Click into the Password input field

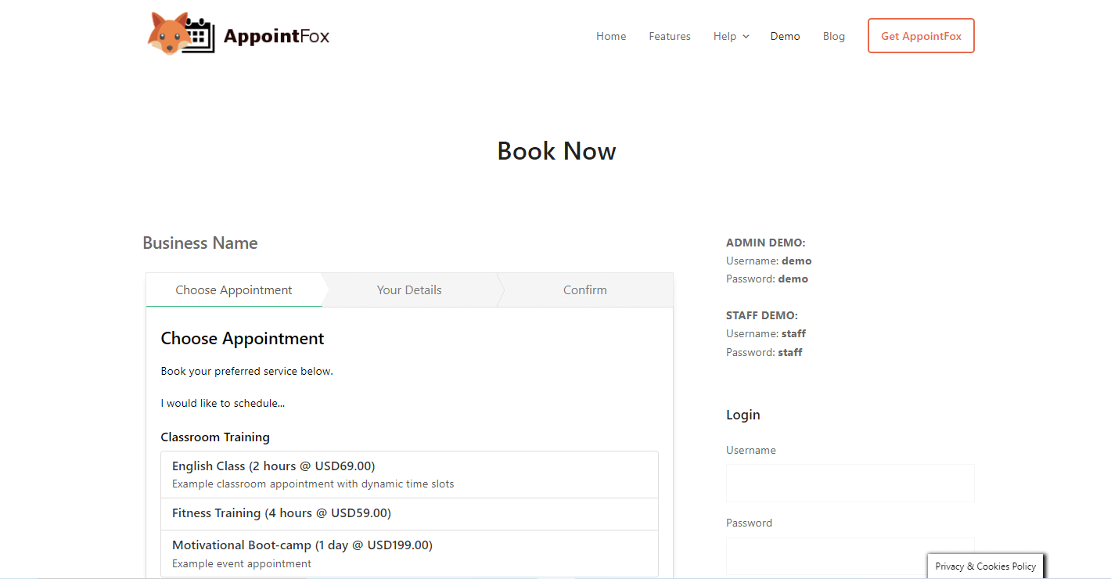coord(850,556)
